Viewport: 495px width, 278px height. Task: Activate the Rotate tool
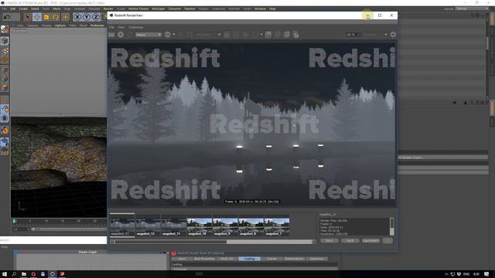coord(56,17)
